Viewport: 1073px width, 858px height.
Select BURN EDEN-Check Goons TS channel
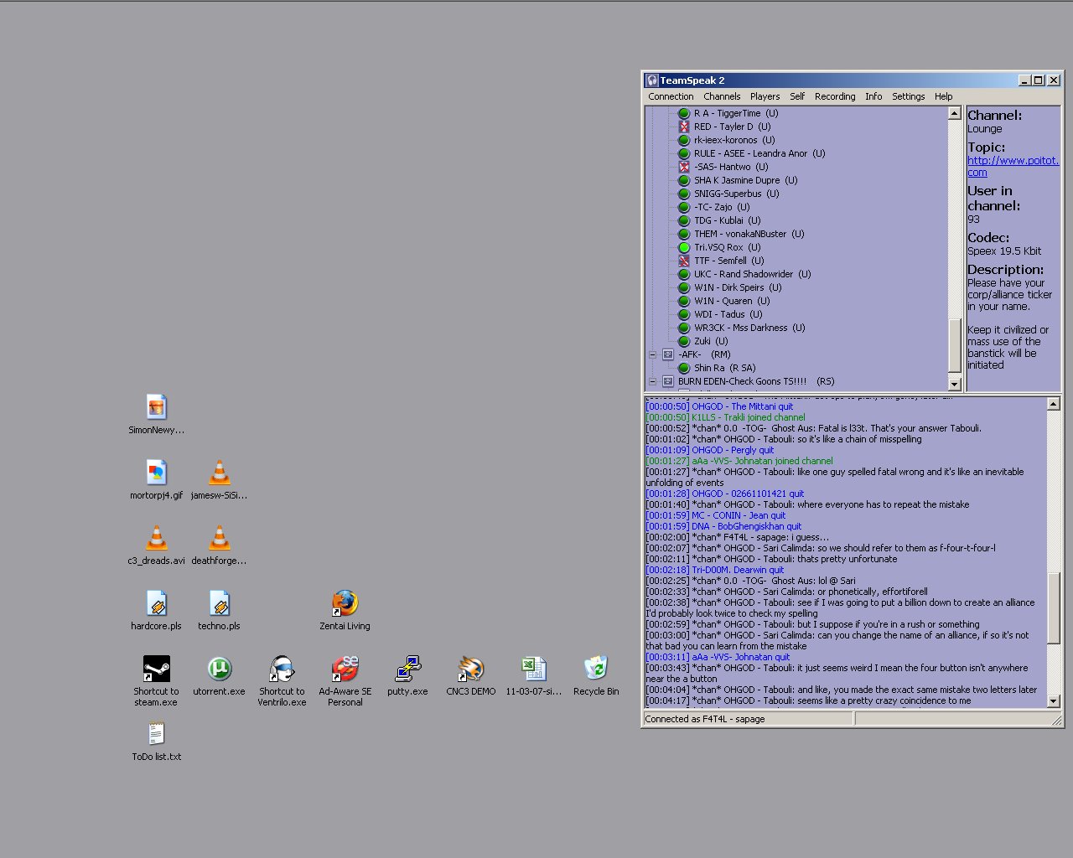(756, 381)
